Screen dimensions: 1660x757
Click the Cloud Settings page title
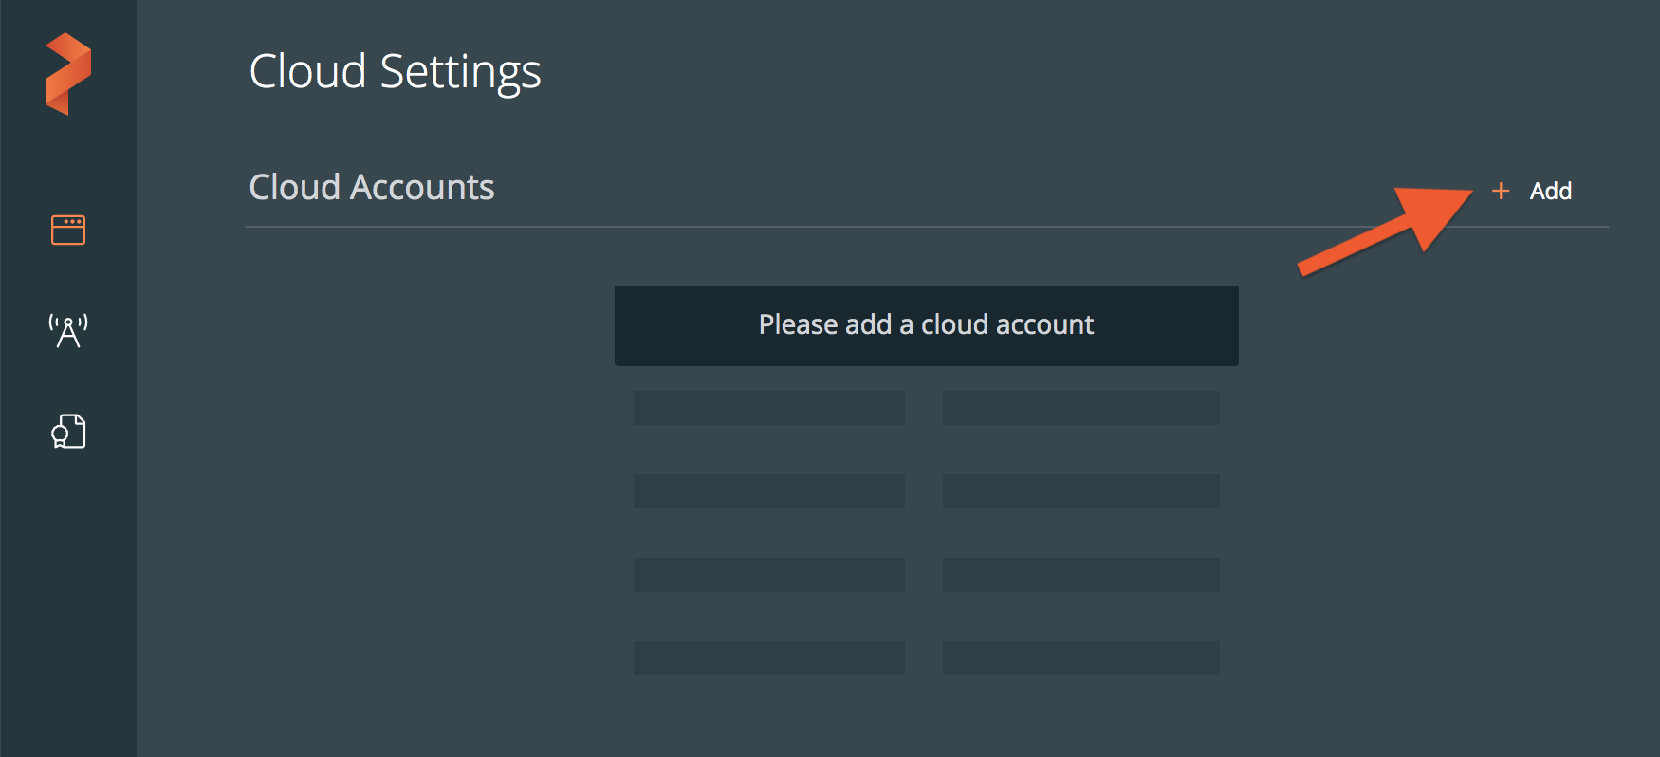(x=395, y=72)
